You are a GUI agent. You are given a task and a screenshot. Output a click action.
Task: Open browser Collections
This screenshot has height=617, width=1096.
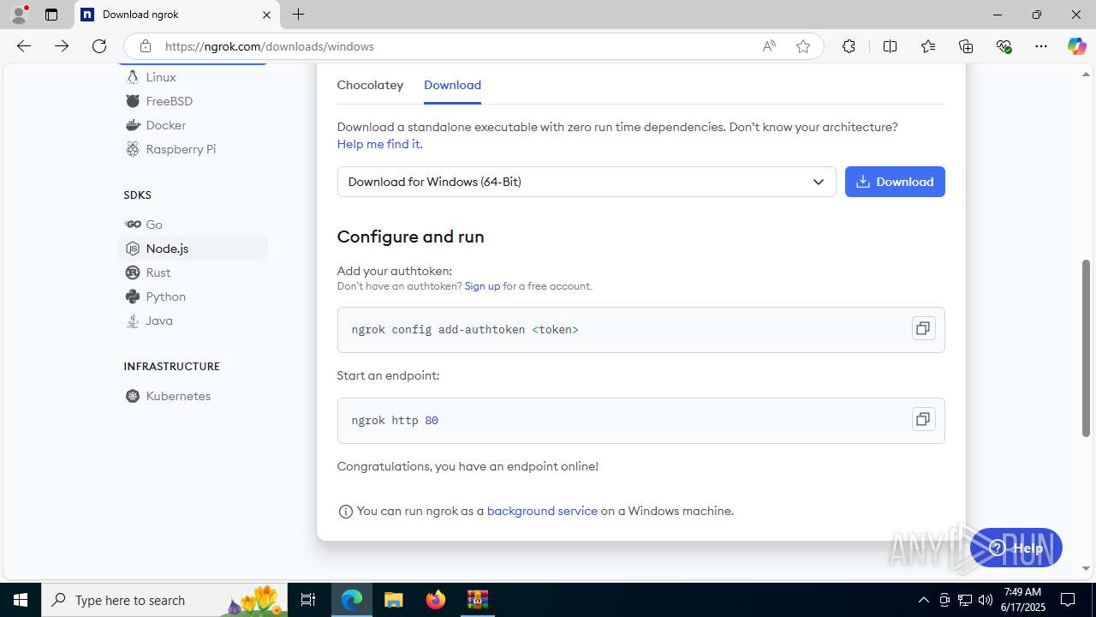point(966,46)
